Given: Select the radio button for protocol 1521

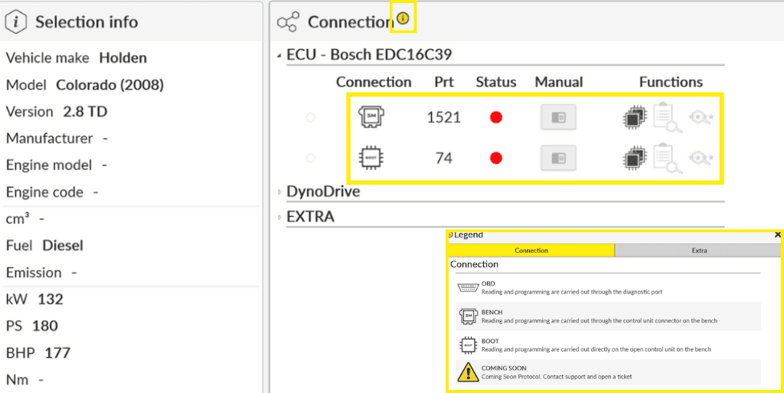Looking at the screenshot, I should [310, 117].
